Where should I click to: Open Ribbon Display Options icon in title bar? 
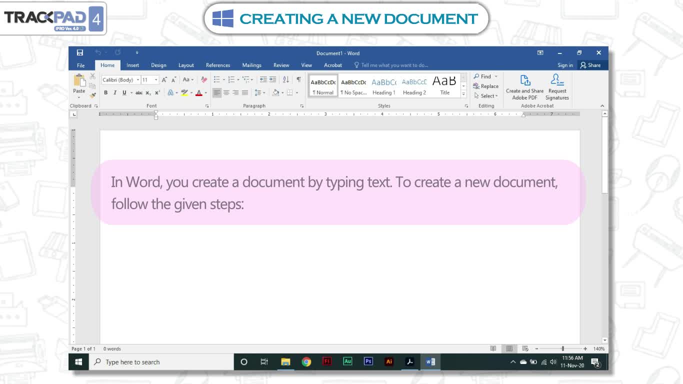click(x=540, y=53)
